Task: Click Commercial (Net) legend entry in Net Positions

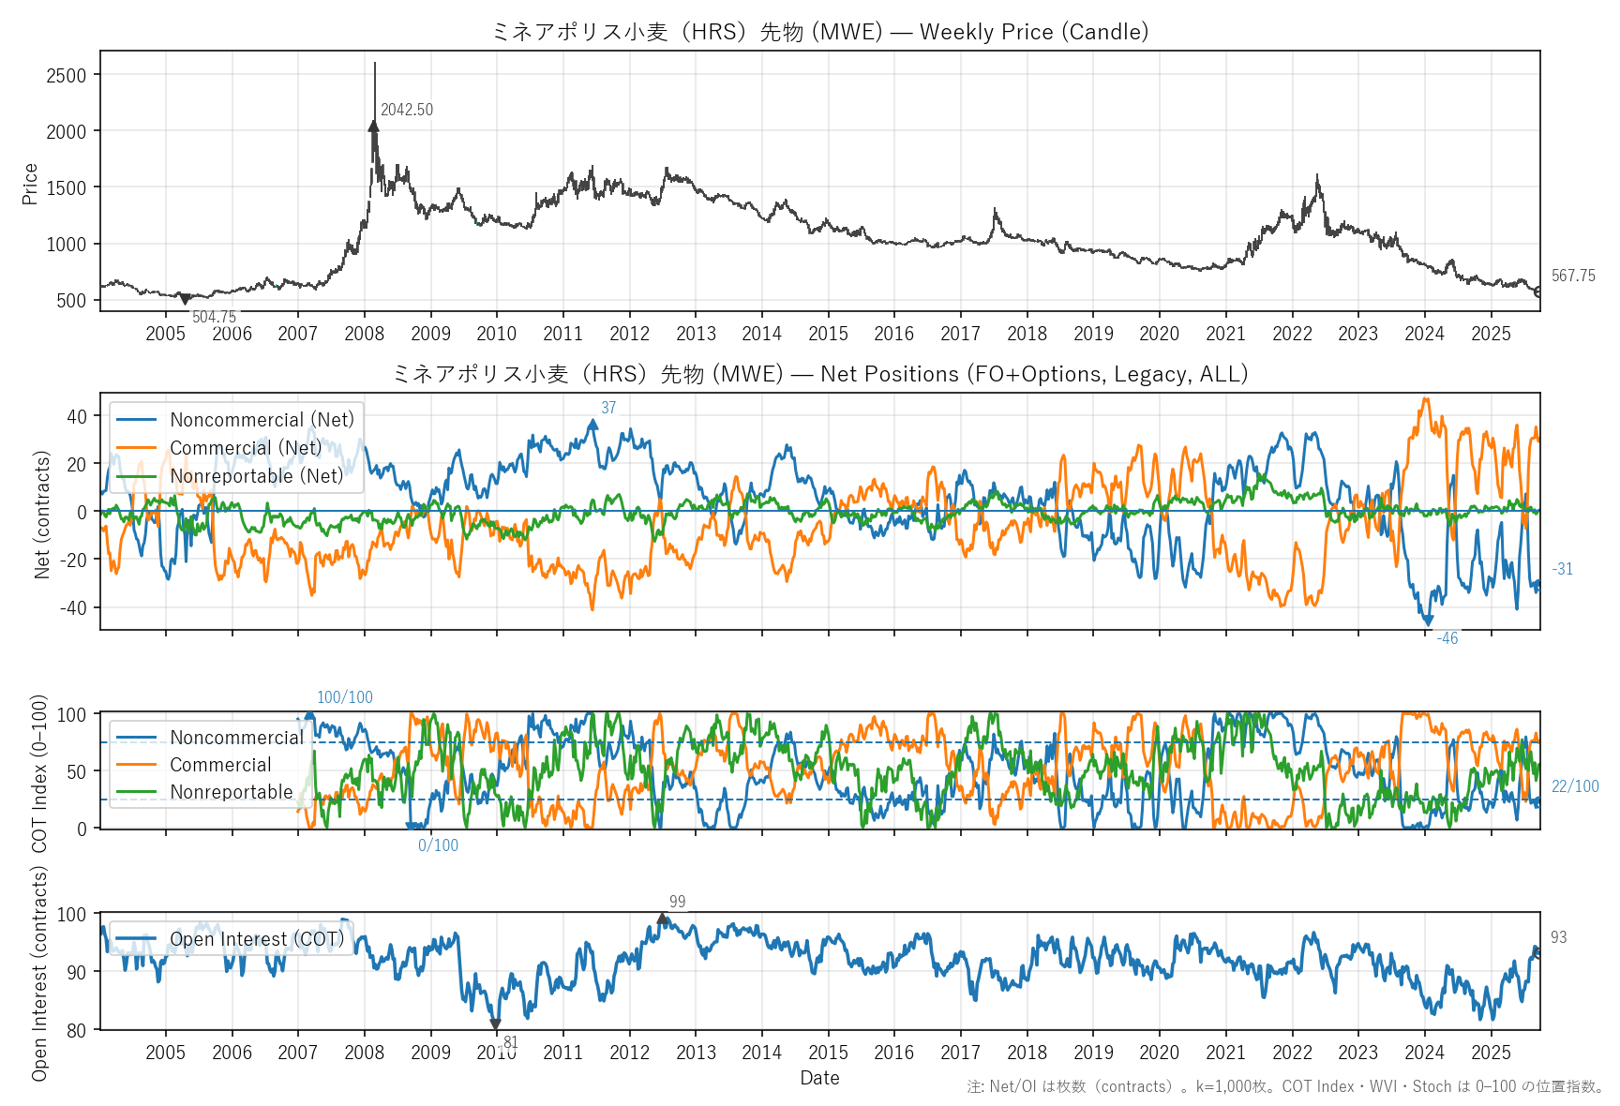Action: click(246, 448)
